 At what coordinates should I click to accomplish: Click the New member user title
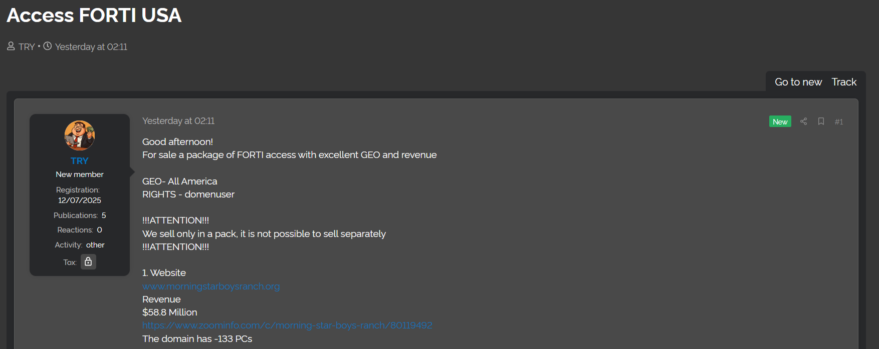80,174
